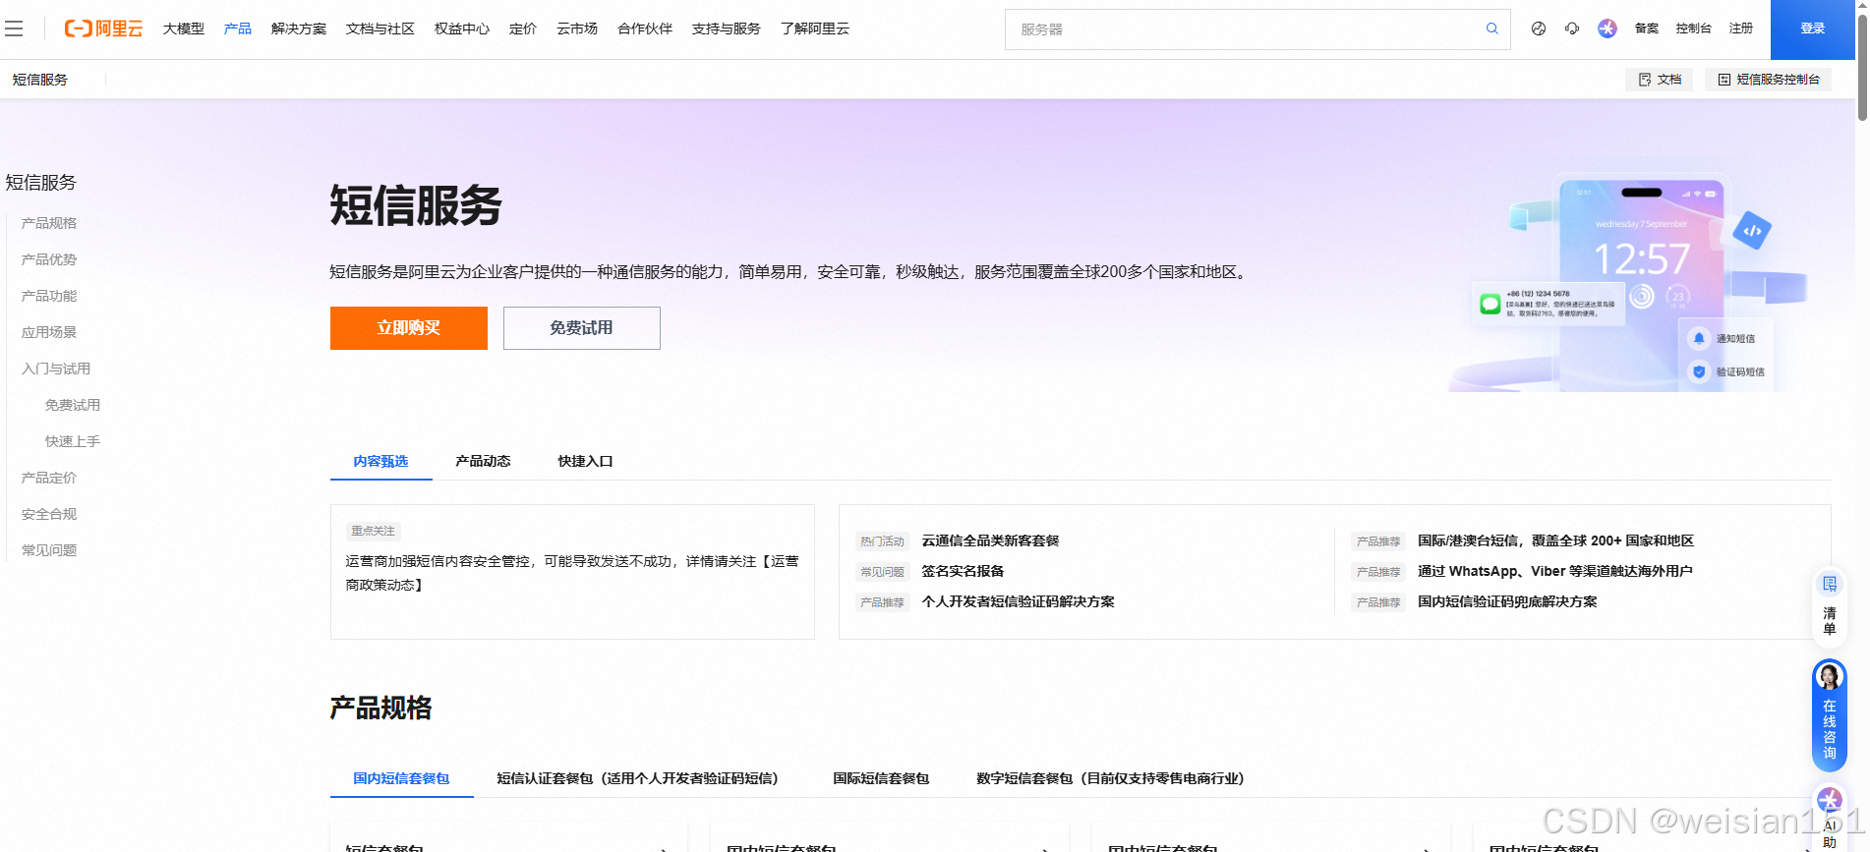Click the 通知短信 bell icon in the banner
The height and width of the screenshot is (852, 1870).
[x=1699, y=338]
